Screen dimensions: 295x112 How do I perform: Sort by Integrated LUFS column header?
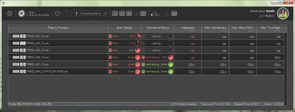188,29
